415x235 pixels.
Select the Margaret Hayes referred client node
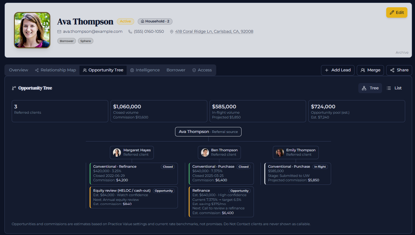point(132,153)
